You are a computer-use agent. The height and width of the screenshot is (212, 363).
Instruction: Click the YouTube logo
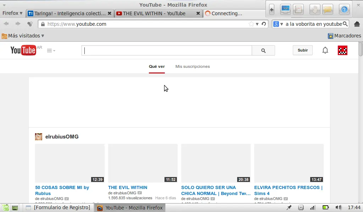pos(23,50)
